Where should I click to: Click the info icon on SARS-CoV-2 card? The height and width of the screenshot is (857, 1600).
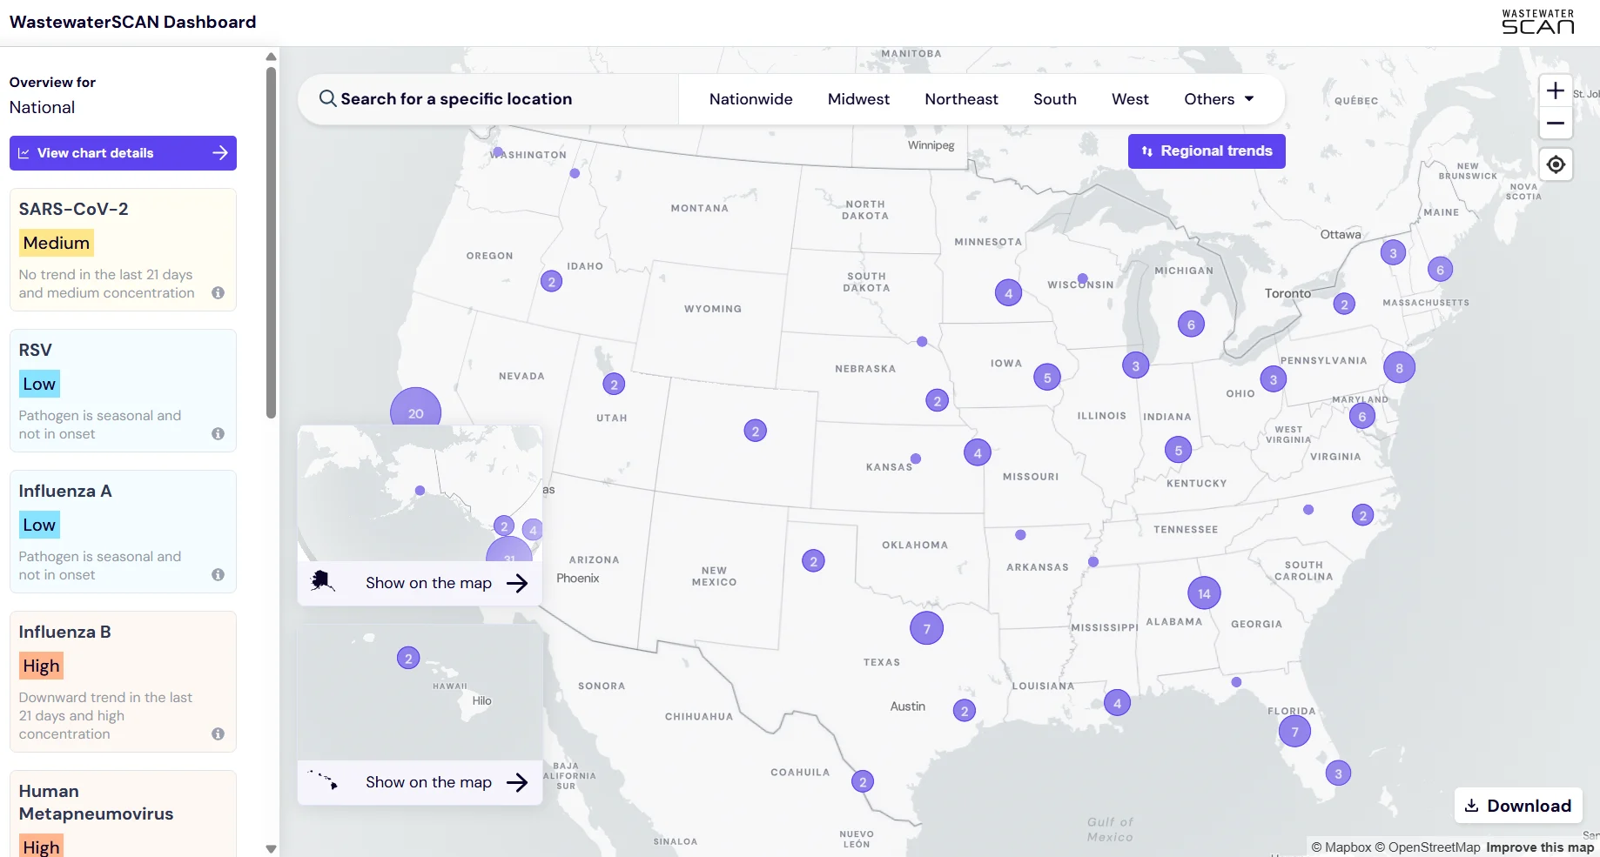[218, 293]
